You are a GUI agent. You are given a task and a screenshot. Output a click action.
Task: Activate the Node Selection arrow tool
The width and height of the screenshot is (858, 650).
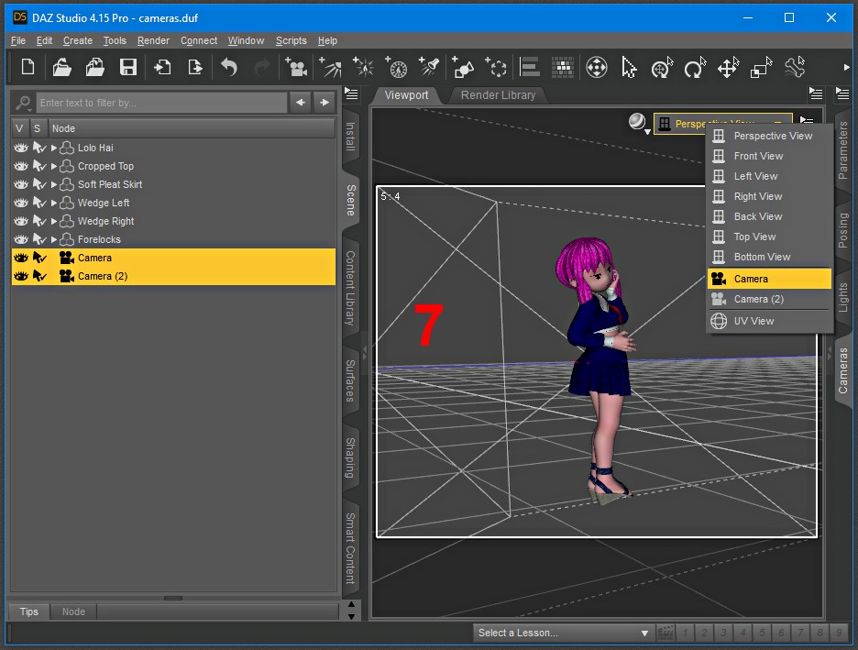pyautogui.click(x=629, y=67)
